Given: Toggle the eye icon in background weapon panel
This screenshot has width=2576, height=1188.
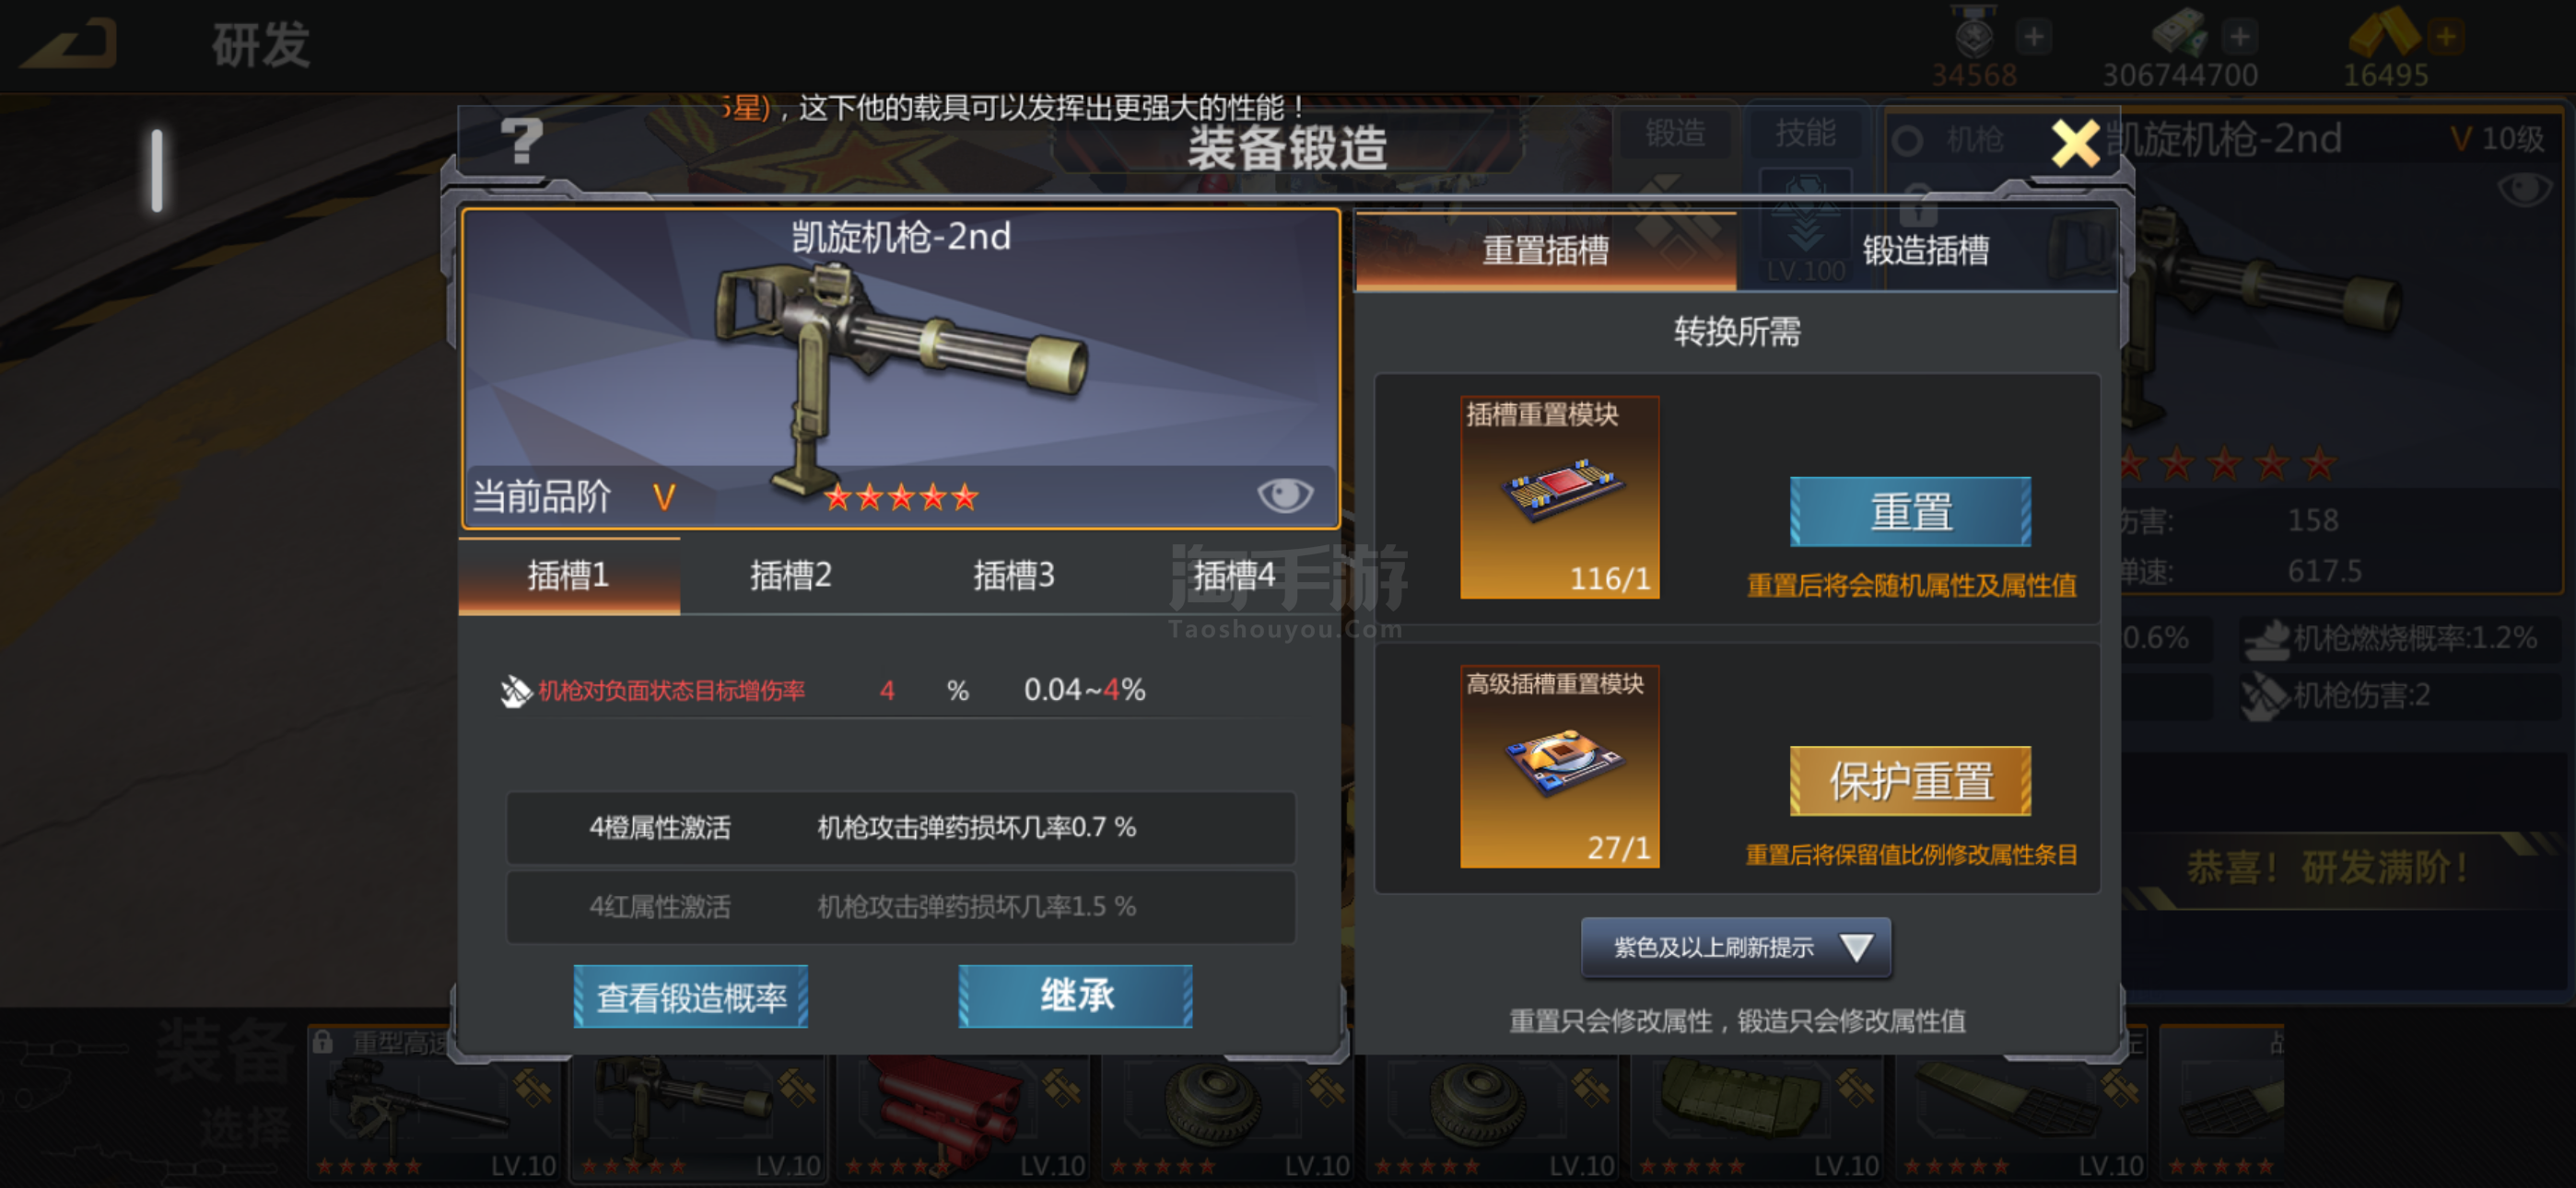Looking at the screenshot, I should pos(2523,189).
